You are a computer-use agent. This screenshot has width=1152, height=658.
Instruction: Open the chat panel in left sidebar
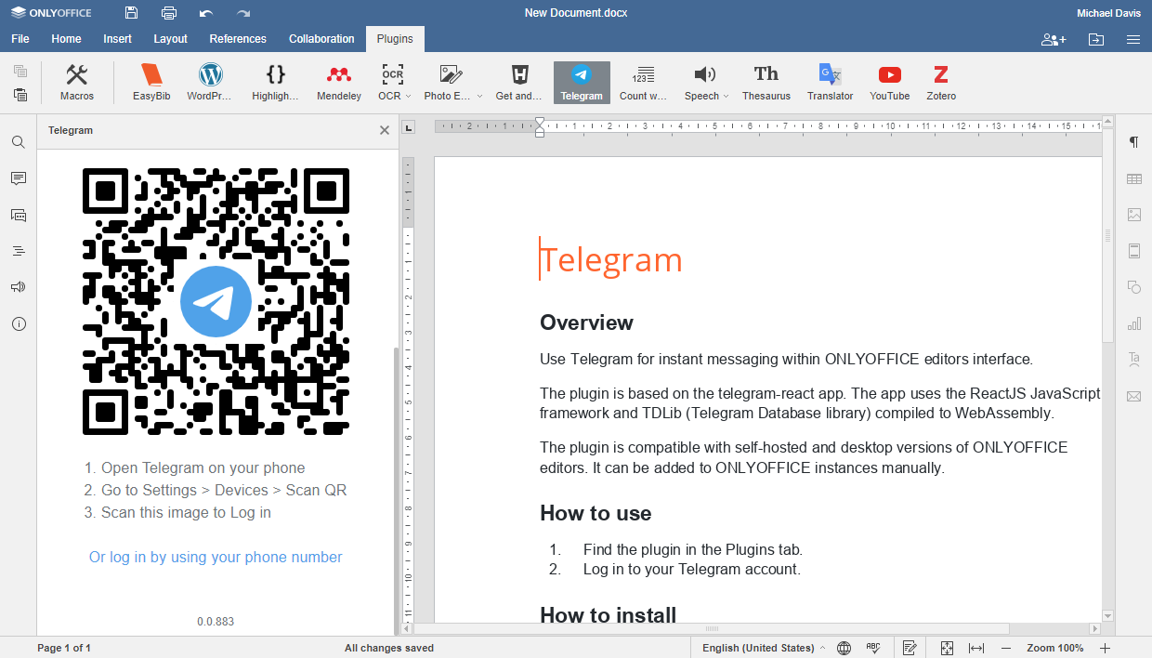(x=19, y=215)
